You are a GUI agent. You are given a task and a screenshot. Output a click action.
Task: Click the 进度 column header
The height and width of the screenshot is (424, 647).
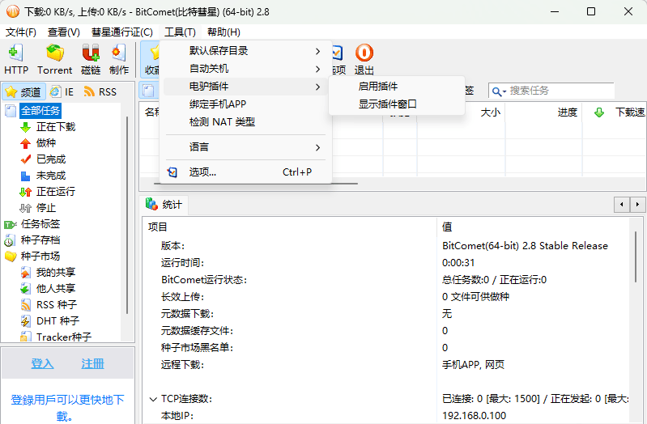543,112
